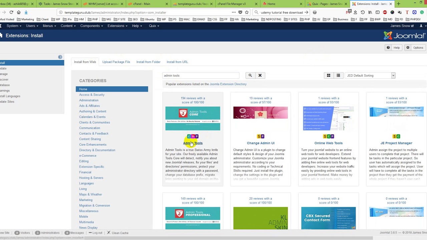Switch to list view layout
The width and height of the screenshot is (427, 240).
point(338,75)
